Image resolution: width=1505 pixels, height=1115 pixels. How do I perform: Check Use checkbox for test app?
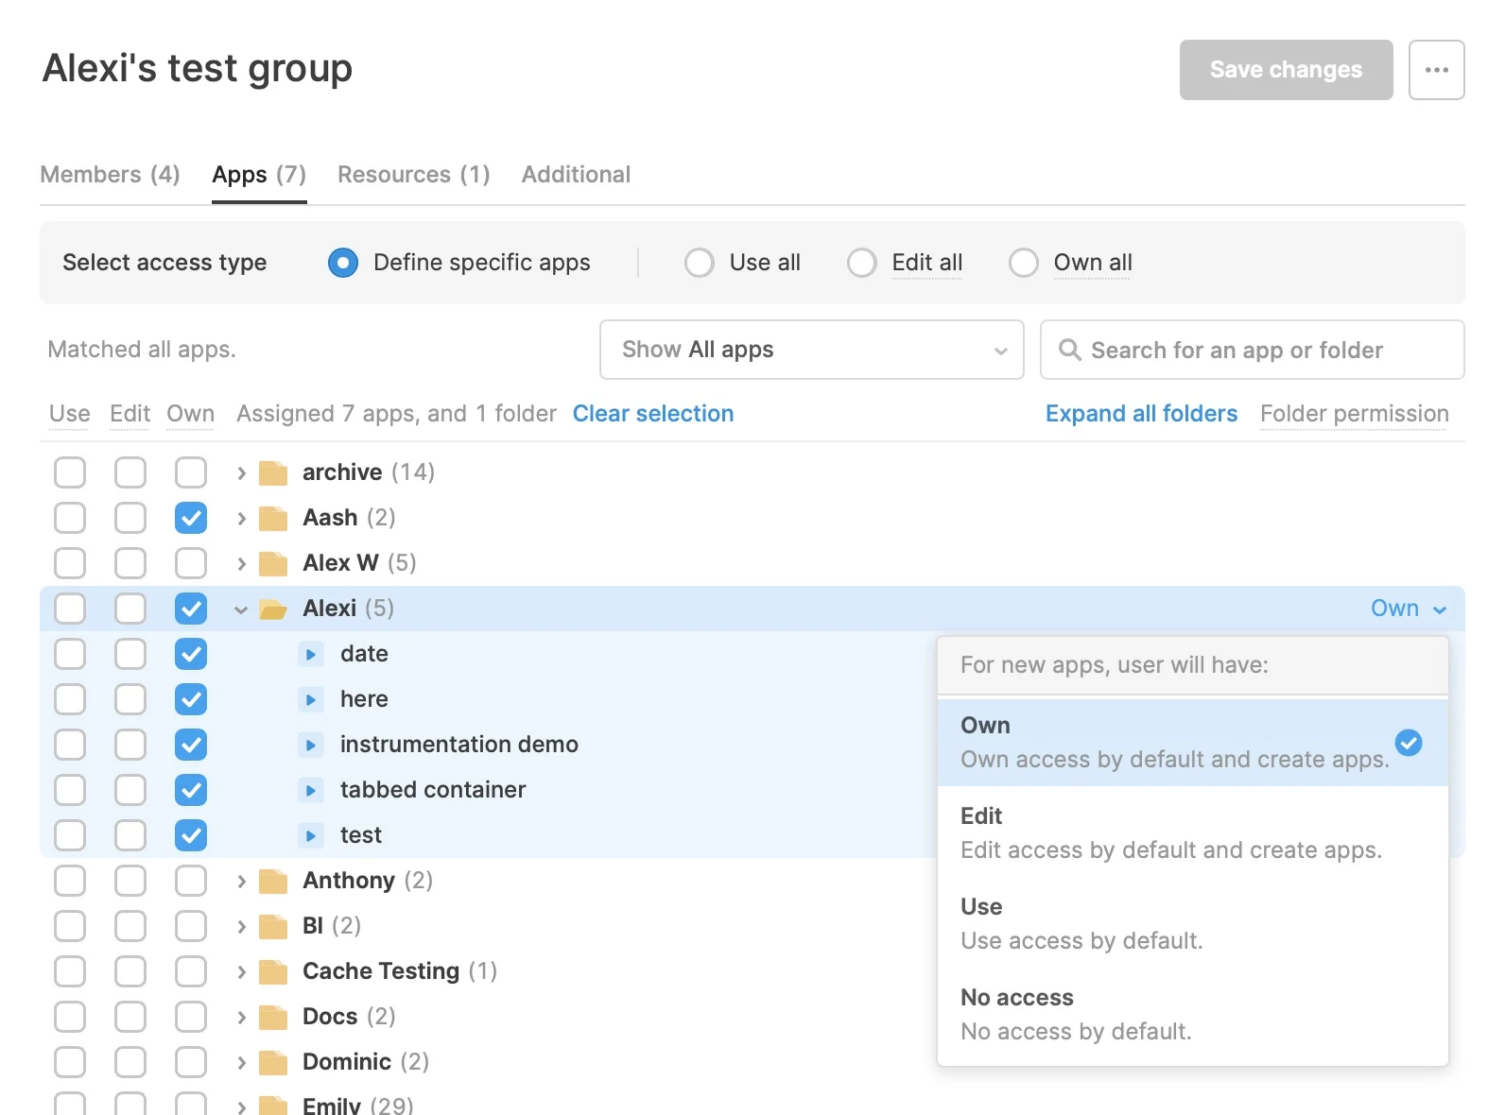(70, 835)
